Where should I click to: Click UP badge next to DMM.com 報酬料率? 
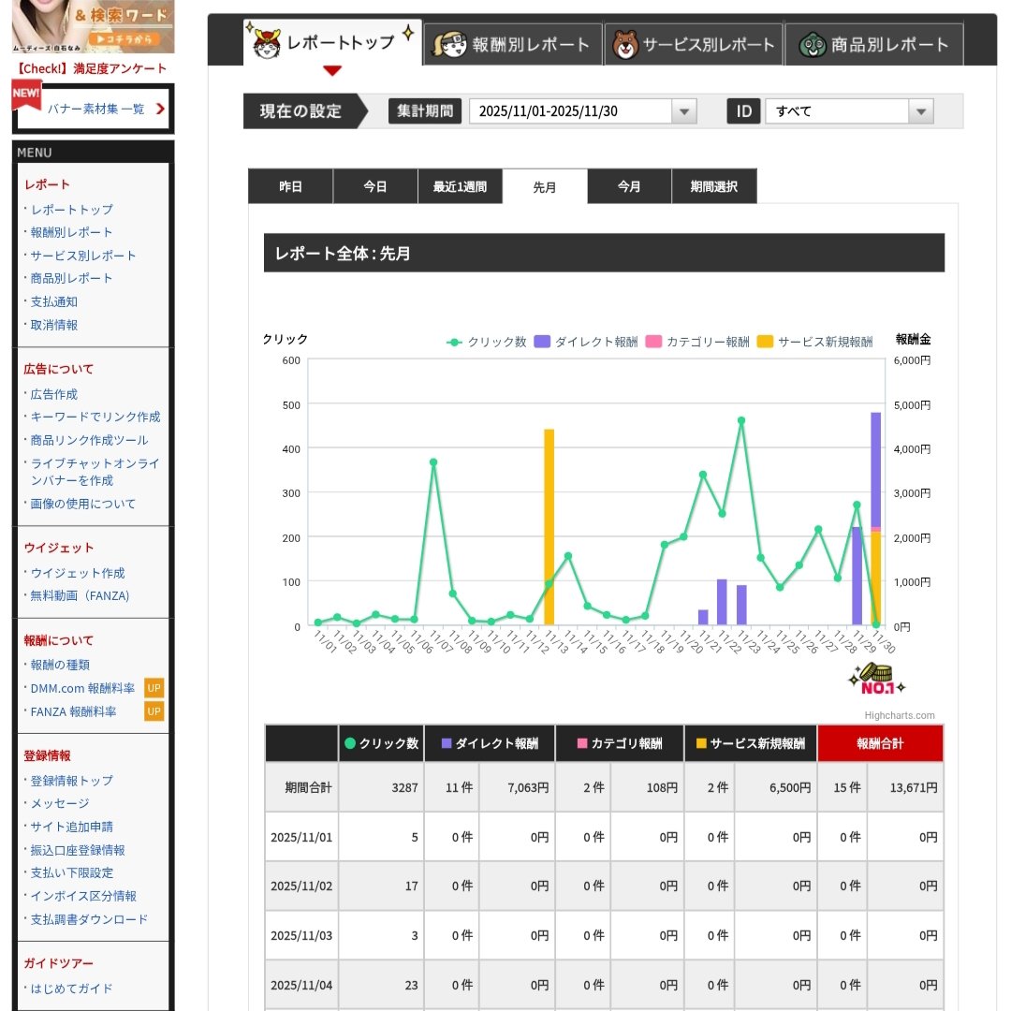pos(154,688)
